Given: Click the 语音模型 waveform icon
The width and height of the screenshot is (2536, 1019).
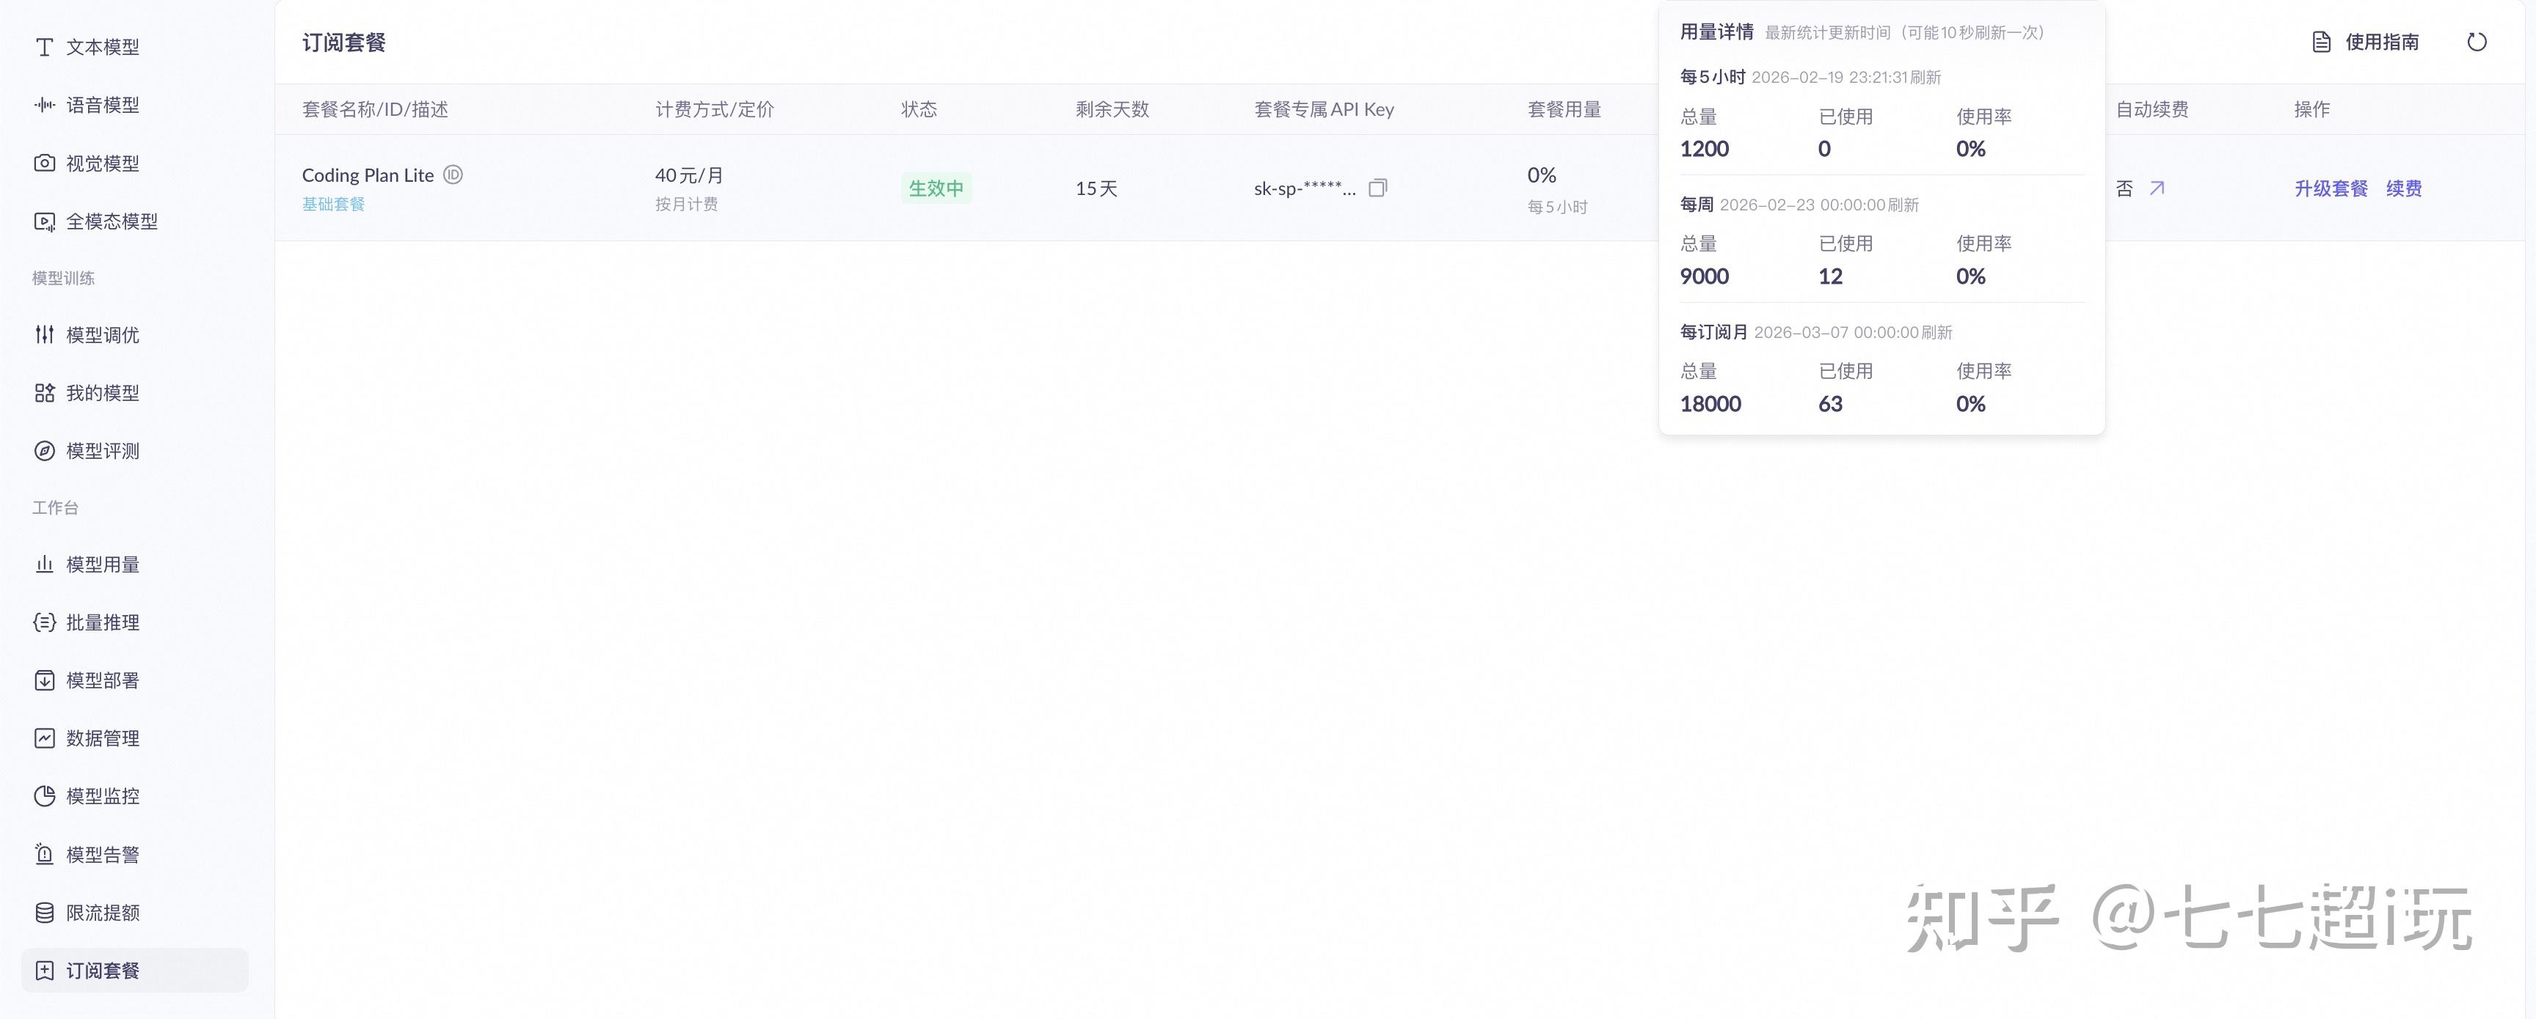Looking at the screenshot, I should coord(44,106).
